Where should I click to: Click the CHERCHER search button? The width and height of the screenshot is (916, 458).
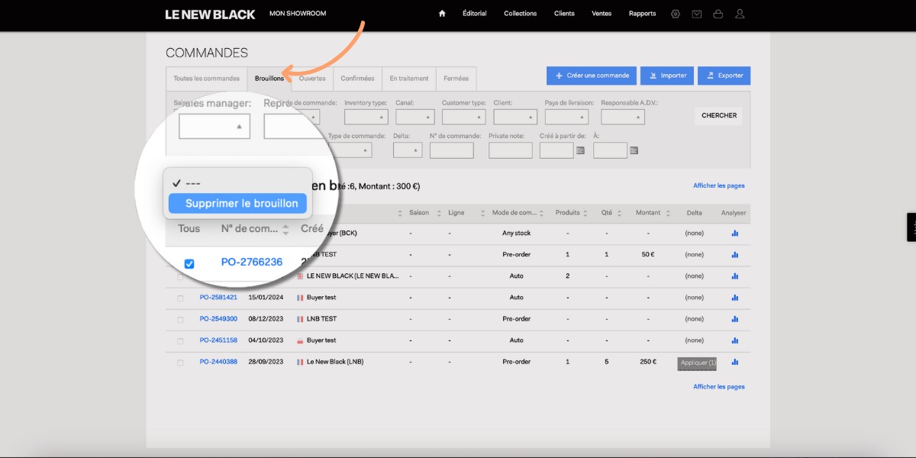(x=718, y=116)
